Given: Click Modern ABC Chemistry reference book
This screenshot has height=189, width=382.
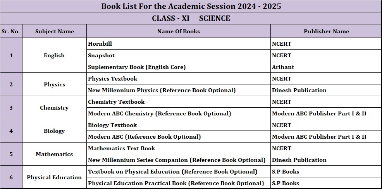Looking at the screenshot, I should [x=159, y=113].
